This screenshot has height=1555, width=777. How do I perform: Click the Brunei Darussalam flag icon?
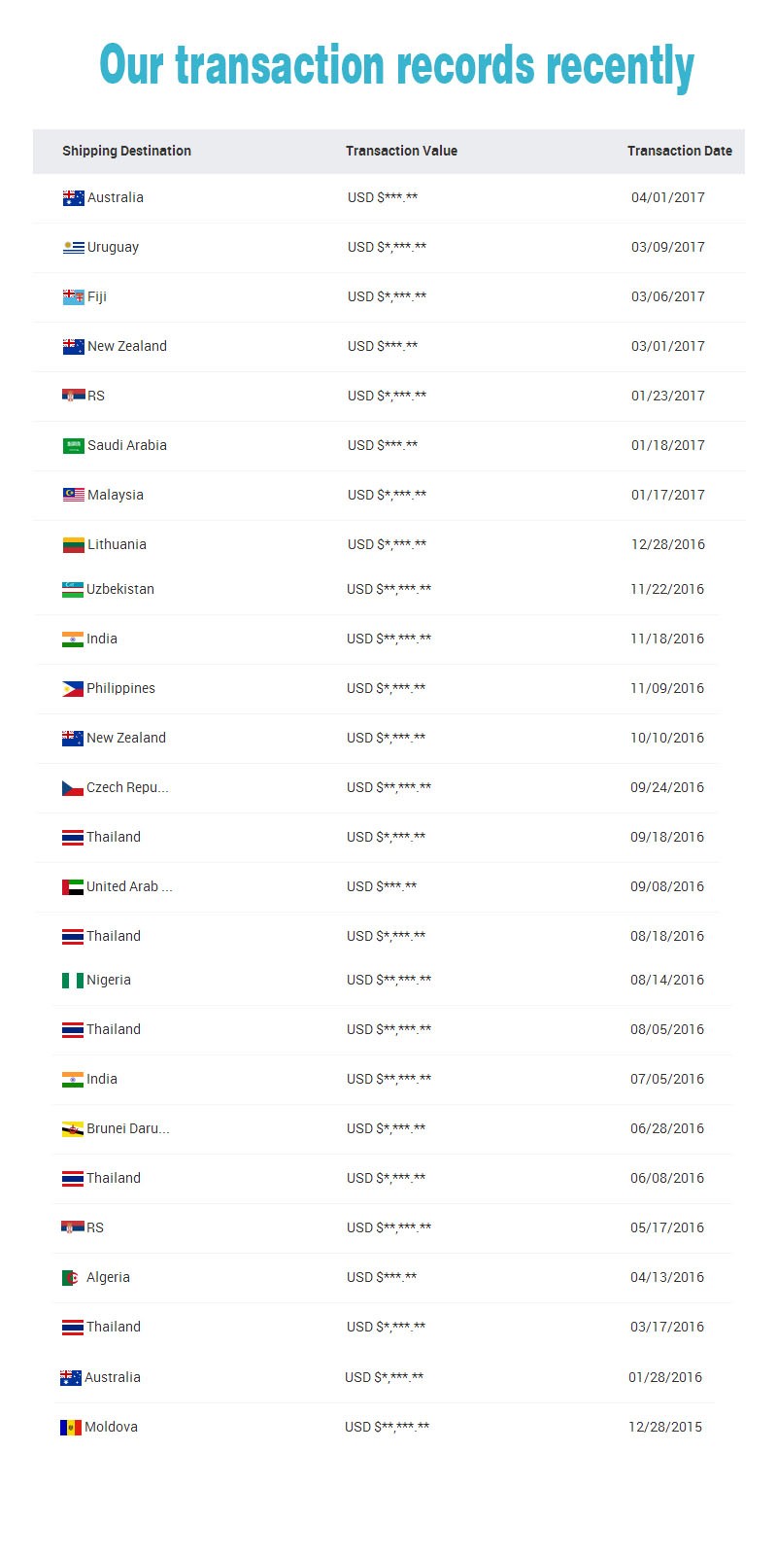coord(73,1129)
